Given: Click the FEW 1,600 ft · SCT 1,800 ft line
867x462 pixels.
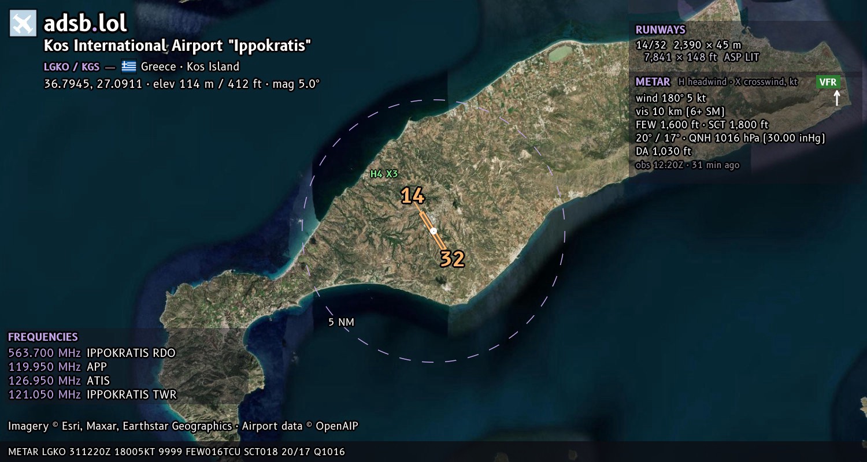Looking at the screenshot, I should [702, 125].
